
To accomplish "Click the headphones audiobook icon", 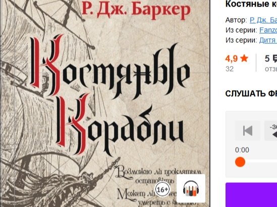I will [191, 188].
